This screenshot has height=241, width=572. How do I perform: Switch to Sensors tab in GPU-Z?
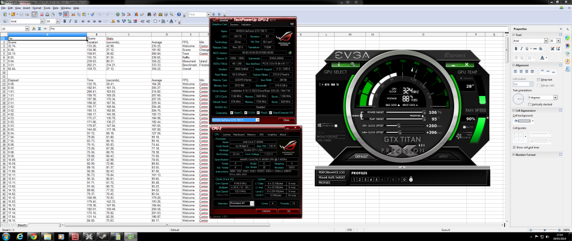(x=234, y=25)
